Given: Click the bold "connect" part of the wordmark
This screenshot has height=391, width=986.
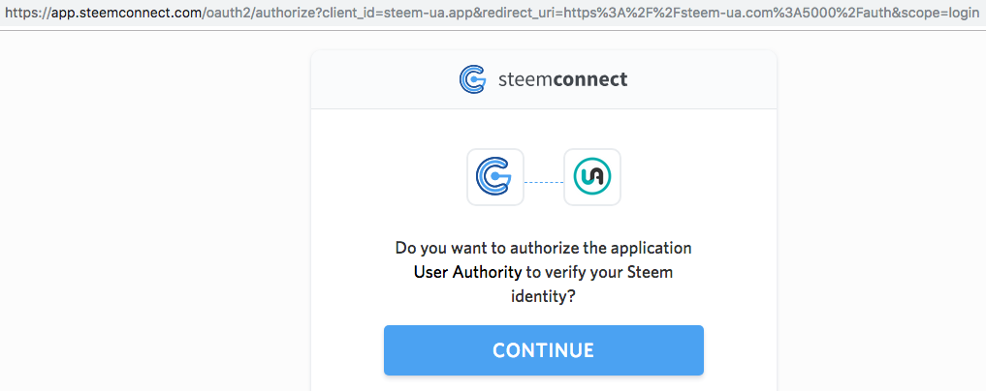Looking at the screenshot, I should pyautogui.click(x=589, y=79).
